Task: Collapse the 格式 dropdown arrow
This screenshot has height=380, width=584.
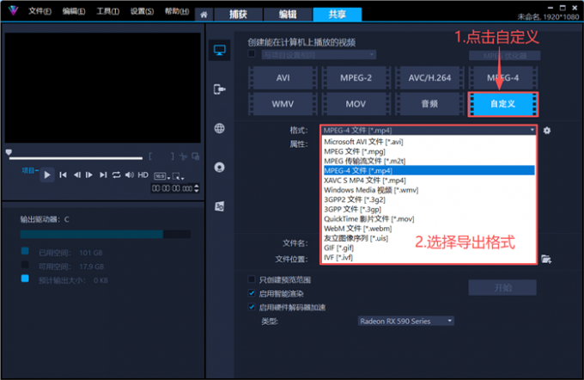Action: (x=532, y=130)
